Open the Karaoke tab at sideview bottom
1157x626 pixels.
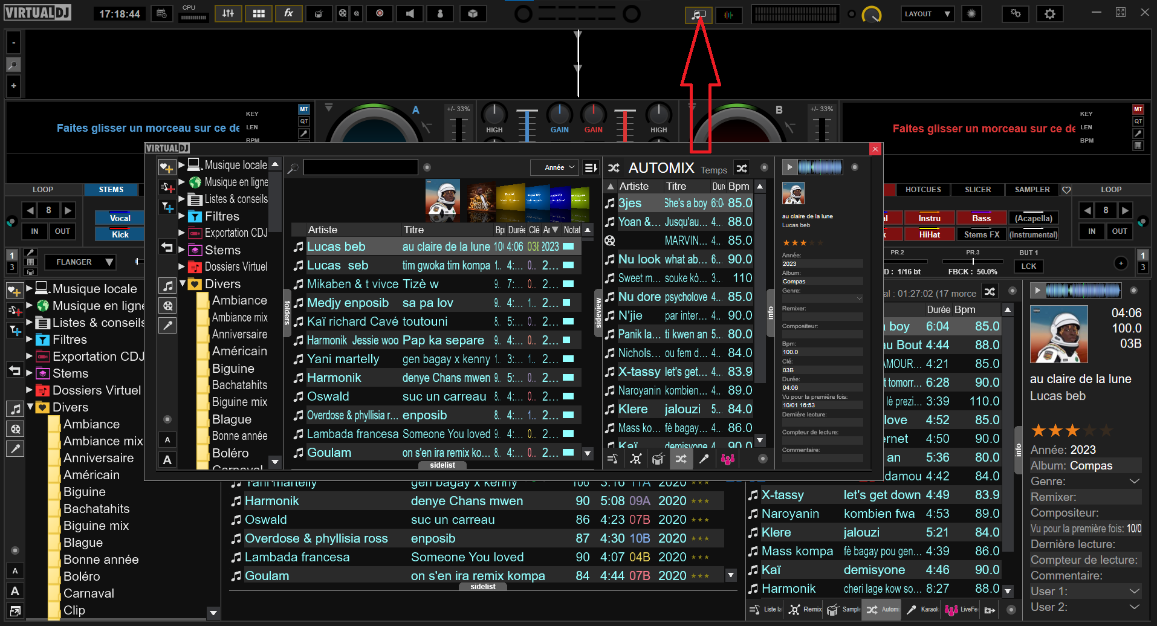pos(922,610)
